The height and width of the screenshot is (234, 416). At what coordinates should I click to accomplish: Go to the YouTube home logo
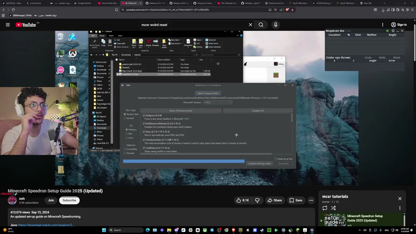click(x=26, y=25)
